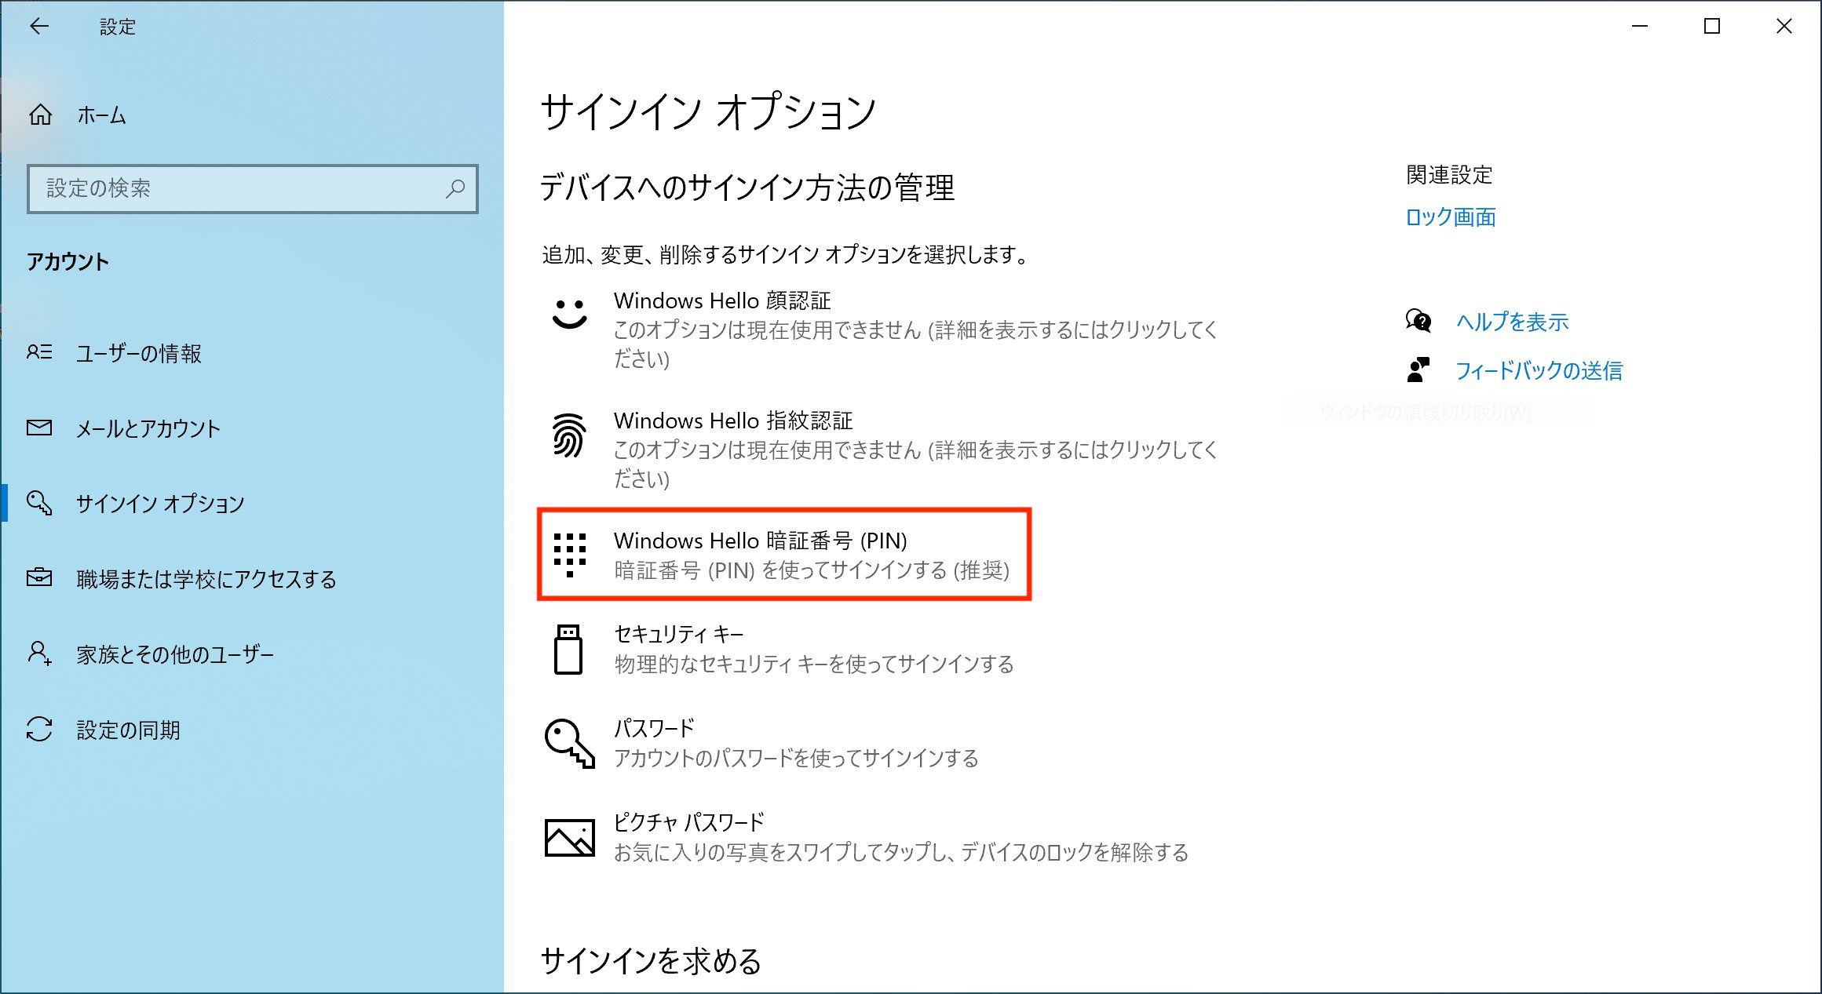This screenshot has width=1822, height=994.
Task: Minimize the 設定 window
Action: click(x=1639, y=26)
